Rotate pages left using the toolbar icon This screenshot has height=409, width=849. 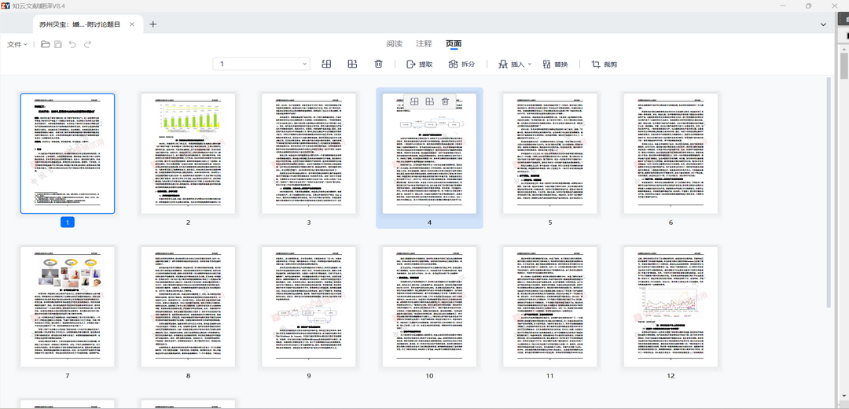327,64
